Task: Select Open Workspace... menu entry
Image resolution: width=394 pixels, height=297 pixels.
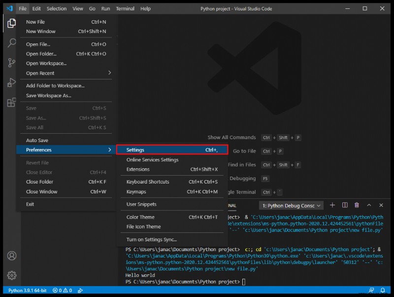Action: coord(66,63)
